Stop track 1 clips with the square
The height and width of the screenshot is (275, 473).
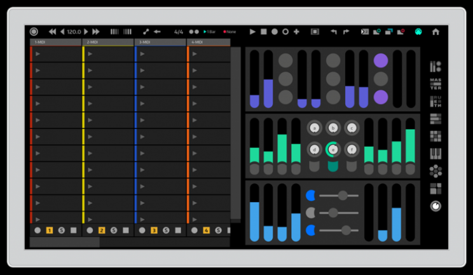click(74, 231)
